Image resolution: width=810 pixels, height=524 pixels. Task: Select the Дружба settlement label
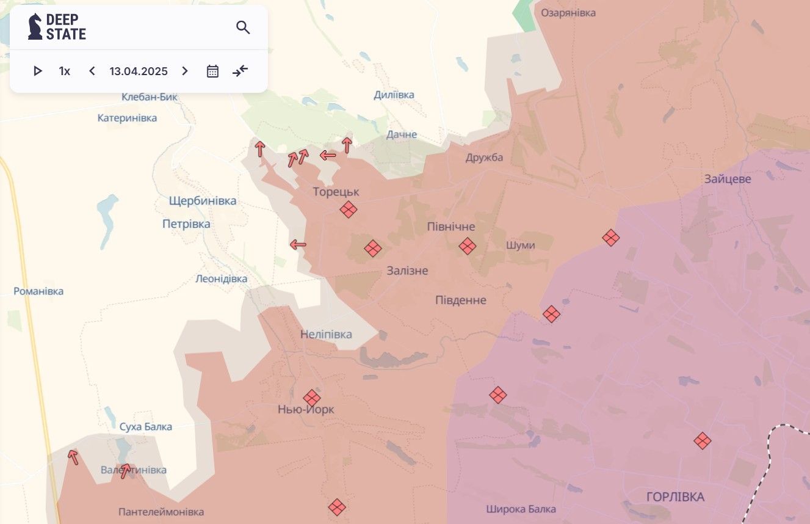click(x=484, y=158)
